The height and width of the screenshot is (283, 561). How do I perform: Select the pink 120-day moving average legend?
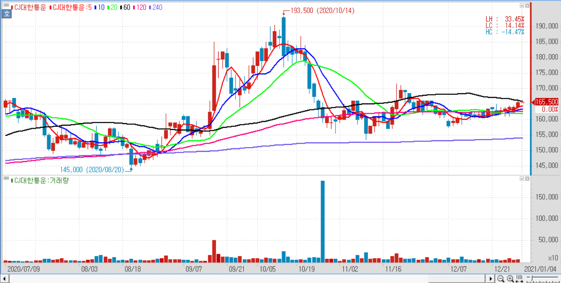[140, 7]
